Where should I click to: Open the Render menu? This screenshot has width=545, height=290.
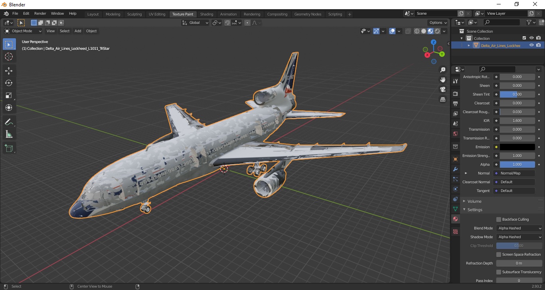(x=40, y=14)
